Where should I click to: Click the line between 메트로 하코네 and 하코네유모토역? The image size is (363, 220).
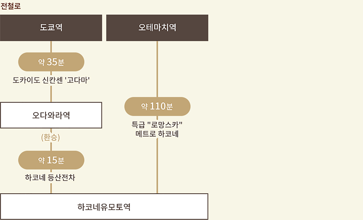coord(157,166)
